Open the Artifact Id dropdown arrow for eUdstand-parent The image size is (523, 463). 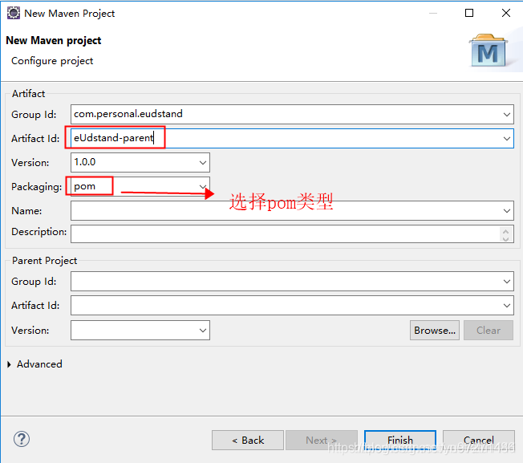click(507, 139)
